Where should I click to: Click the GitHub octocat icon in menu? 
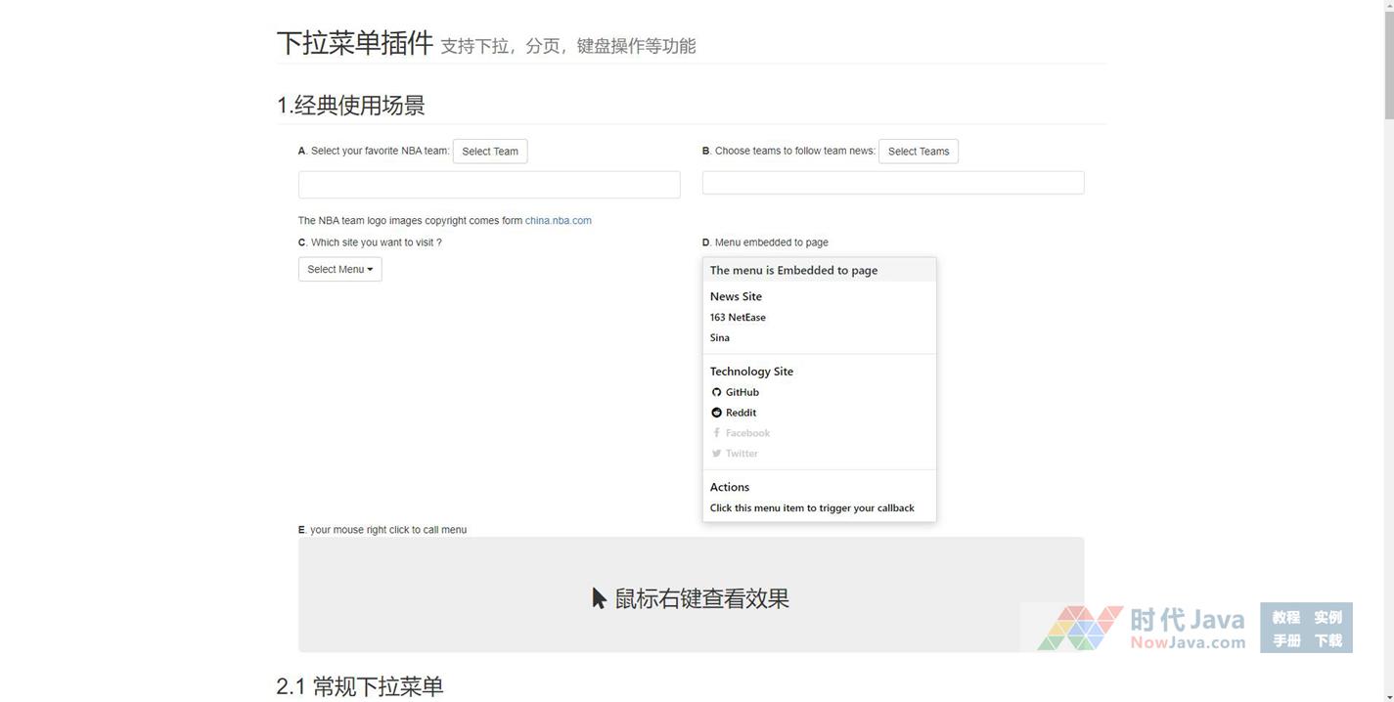pyautogui.click(x=716, y=392)
